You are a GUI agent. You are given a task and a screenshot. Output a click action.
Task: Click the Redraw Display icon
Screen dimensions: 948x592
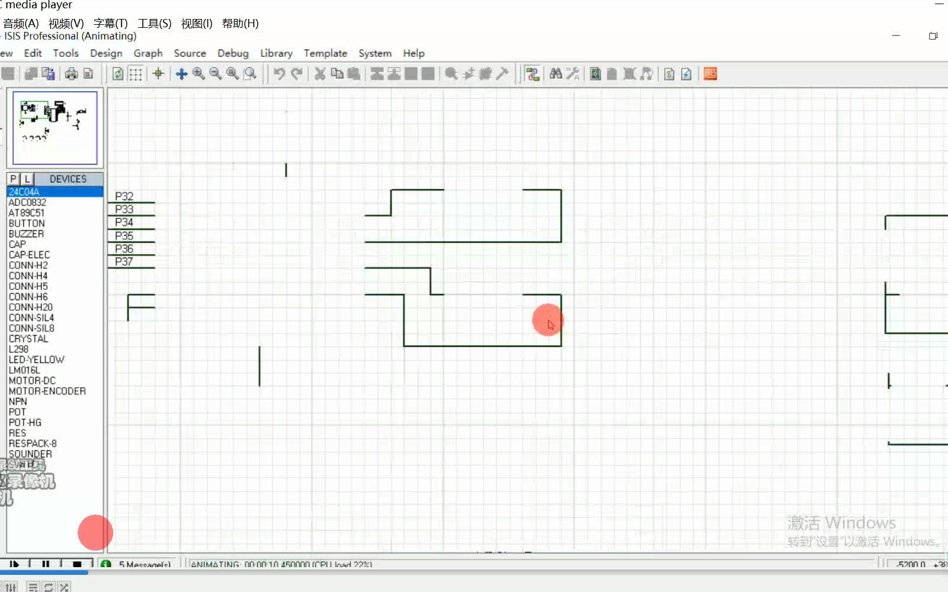(118, 74)
